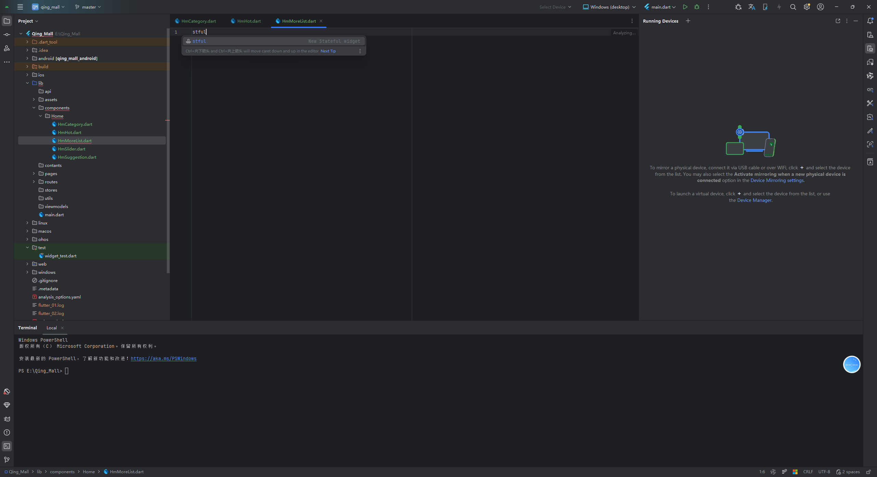Click the Search Everywhere magnifier icon
877x477 pixels.
coord(793,7)
